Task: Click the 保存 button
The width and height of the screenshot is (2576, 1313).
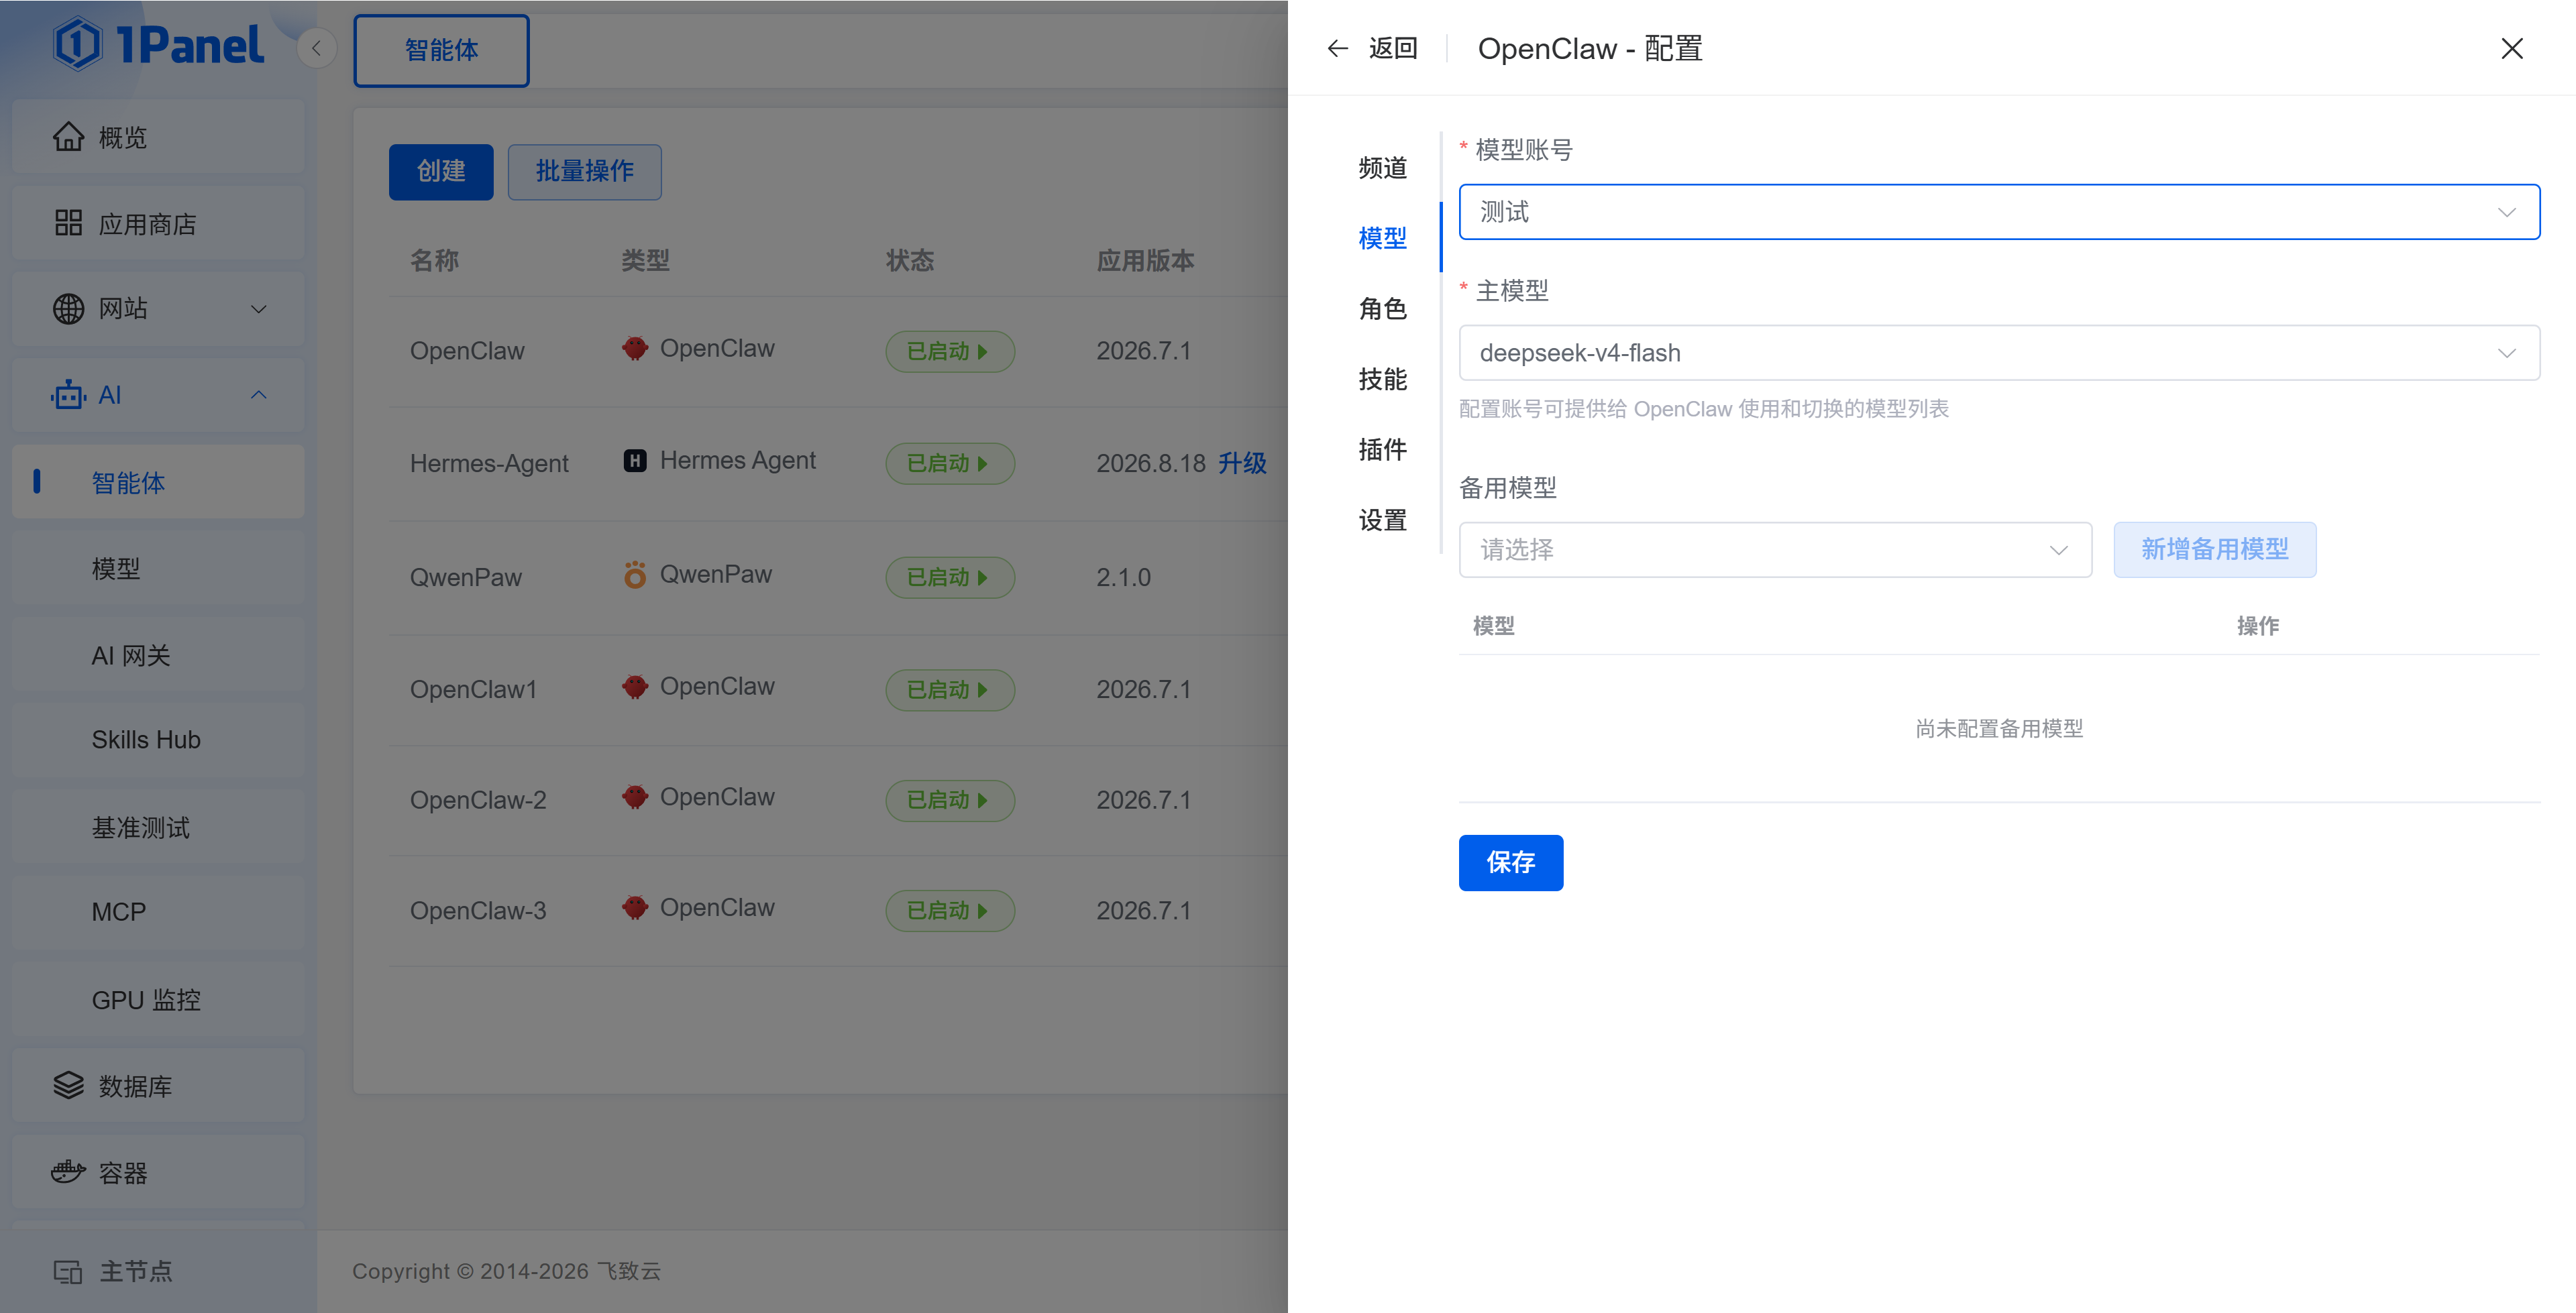Action: coord(1511,863)
